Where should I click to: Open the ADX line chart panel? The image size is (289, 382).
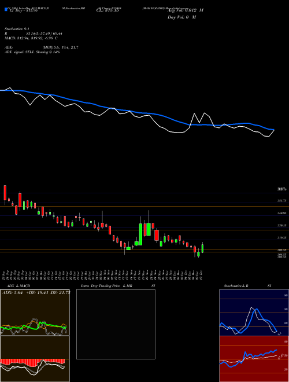(35, 313)
